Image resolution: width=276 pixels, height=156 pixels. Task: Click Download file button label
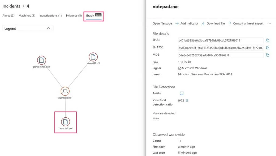tap(216, 23)
